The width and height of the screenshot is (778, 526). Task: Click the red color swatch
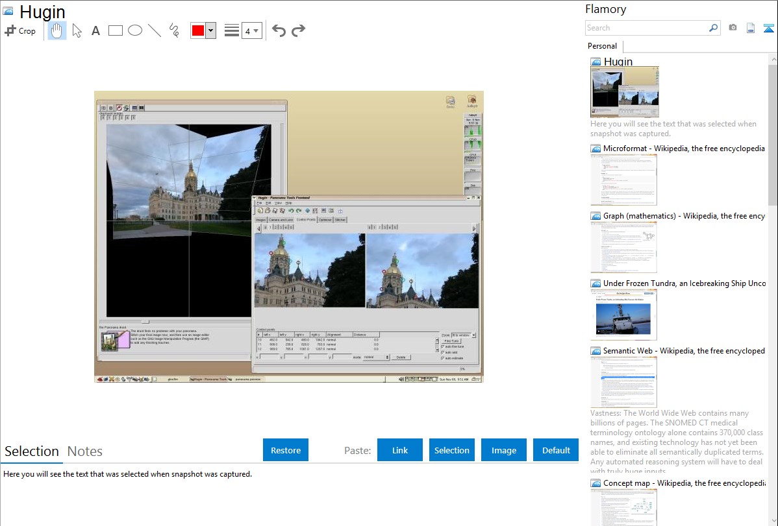[x=198, y=30]
